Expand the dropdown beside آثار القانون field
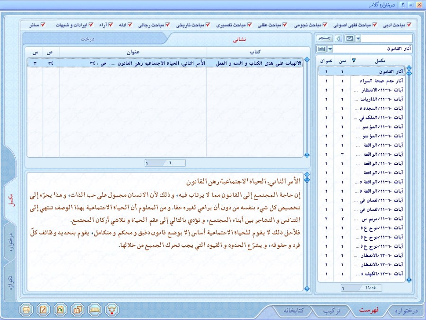This screenshot has width=426, height=320. [x=330, y=49]
